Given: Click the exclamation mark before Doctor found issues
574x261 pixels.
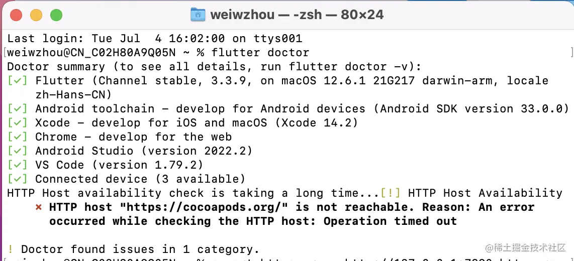Looking at the screenshot, I should tap(11, 249).
